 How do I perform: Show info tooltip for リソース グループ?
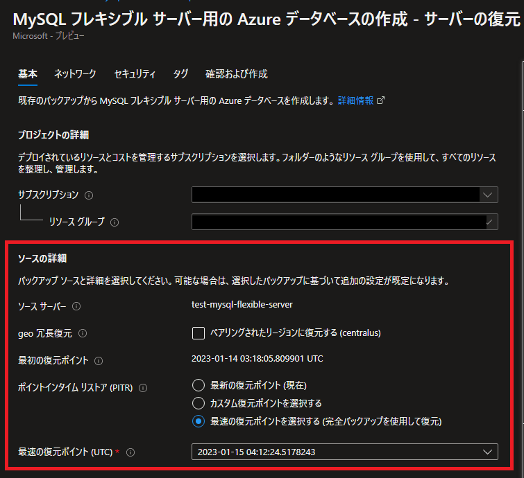pos(115,222)
